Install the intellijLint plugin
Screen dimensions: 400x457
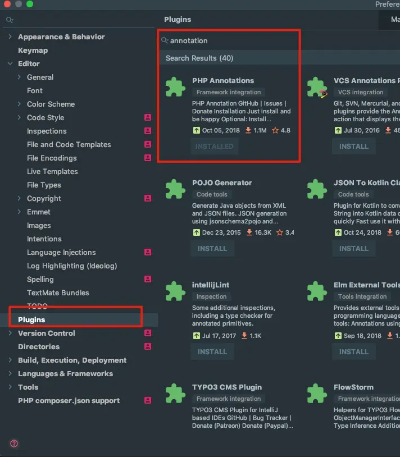click(212, 351)
